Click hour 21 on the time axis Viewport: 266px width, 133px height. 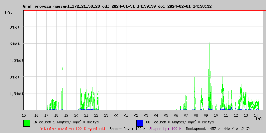coord(86,115)
